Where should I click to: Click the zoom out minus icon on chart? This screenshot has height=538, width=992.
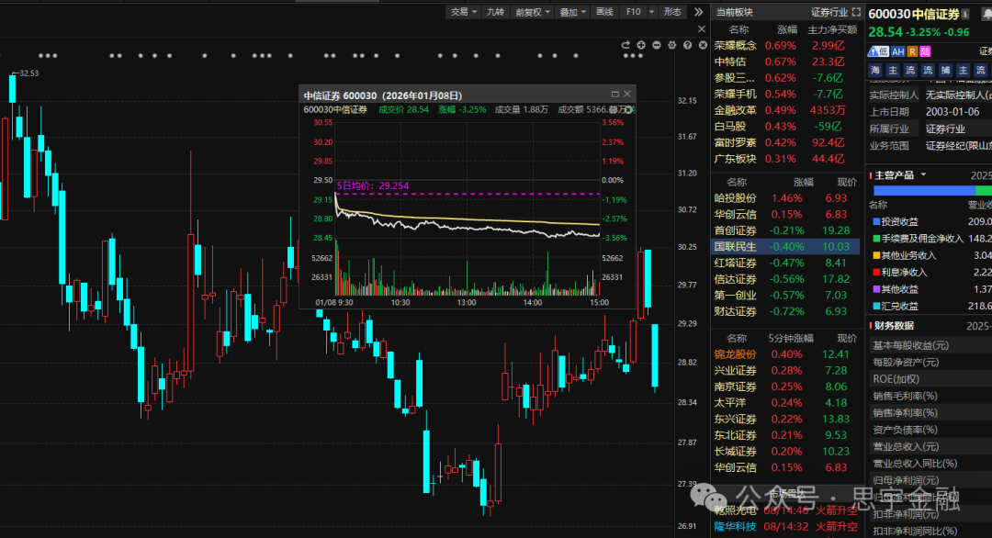tap(656, 44)
